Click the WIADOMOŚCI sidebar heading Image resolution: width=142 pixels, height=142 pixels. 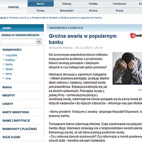12,50
